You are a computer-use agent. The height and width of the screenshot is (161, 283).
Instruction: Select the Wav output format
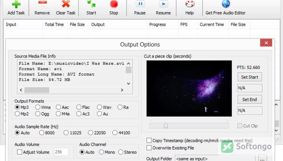(x=99, y=107)
